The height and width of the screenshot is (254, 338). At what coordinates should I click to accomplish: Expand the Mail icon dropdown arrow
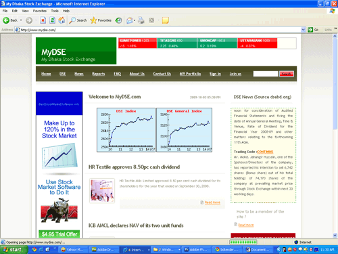[135, 20]
